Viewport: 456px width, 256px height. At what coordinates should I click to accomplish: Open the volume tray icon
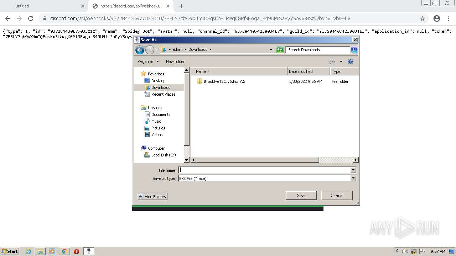click(x=405, y=251)
